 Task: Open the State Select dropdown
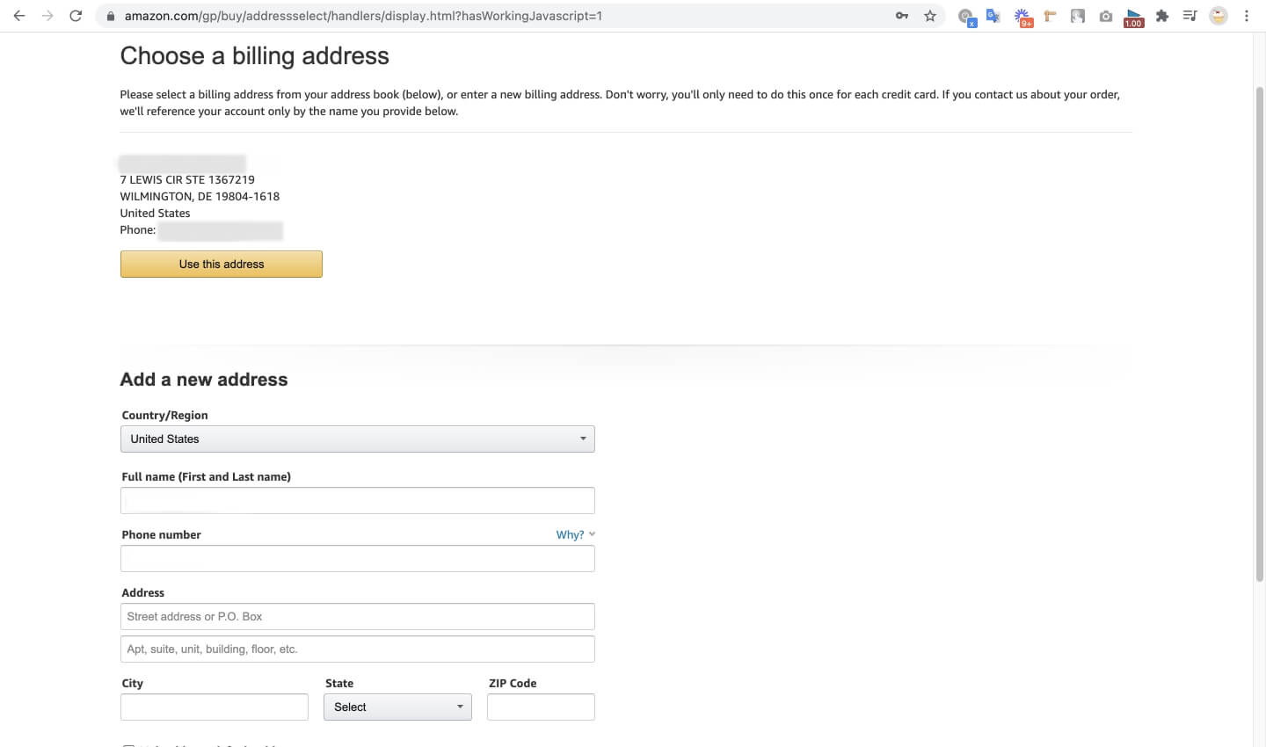(397, 707)
